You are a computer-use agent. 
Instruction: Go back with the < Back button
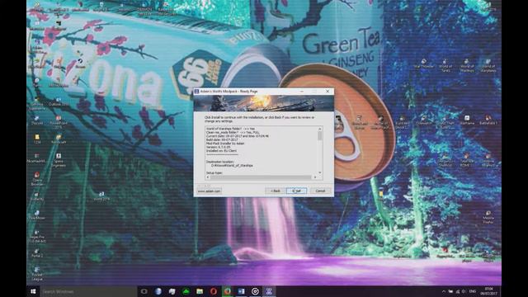point(276,191)
